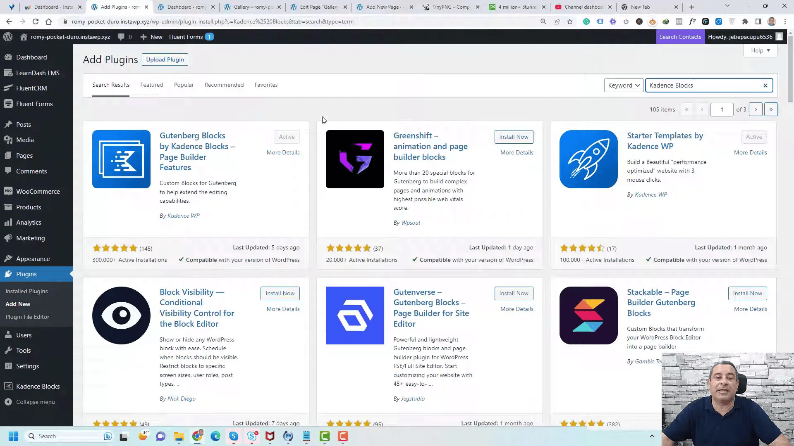Open FluentCRM in sidebar
The width and height of the screenshot is (794, 446).
[31, 88]
